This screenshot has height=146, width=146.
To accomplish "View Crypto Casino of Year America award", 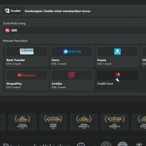I will [x=84, y=122].
